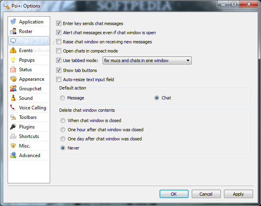
Task: Maximize the Options window
Action: coord(234,4)
